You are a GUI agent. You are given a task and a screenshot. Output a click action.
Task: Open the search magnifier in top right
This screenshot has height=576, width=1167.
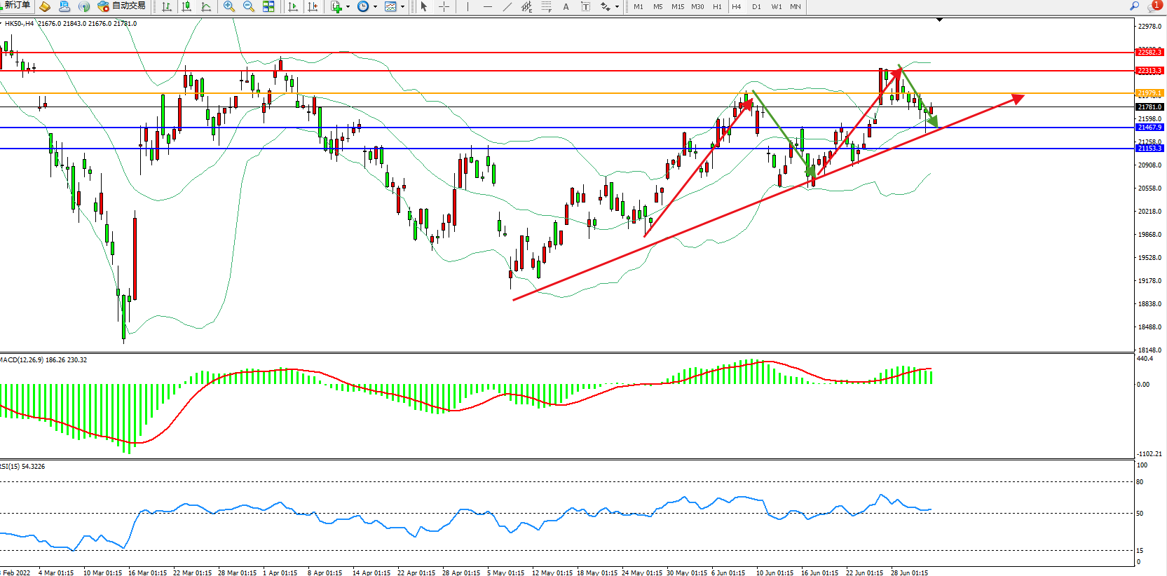[1134, 6]
